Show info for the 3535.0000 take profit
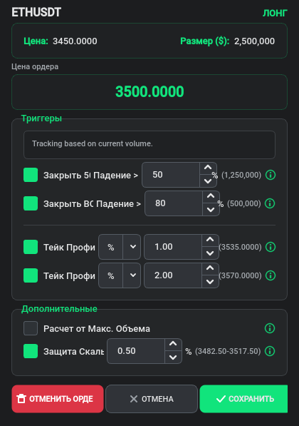The width and height of the screenshot is (299, 426). [271, 247]
